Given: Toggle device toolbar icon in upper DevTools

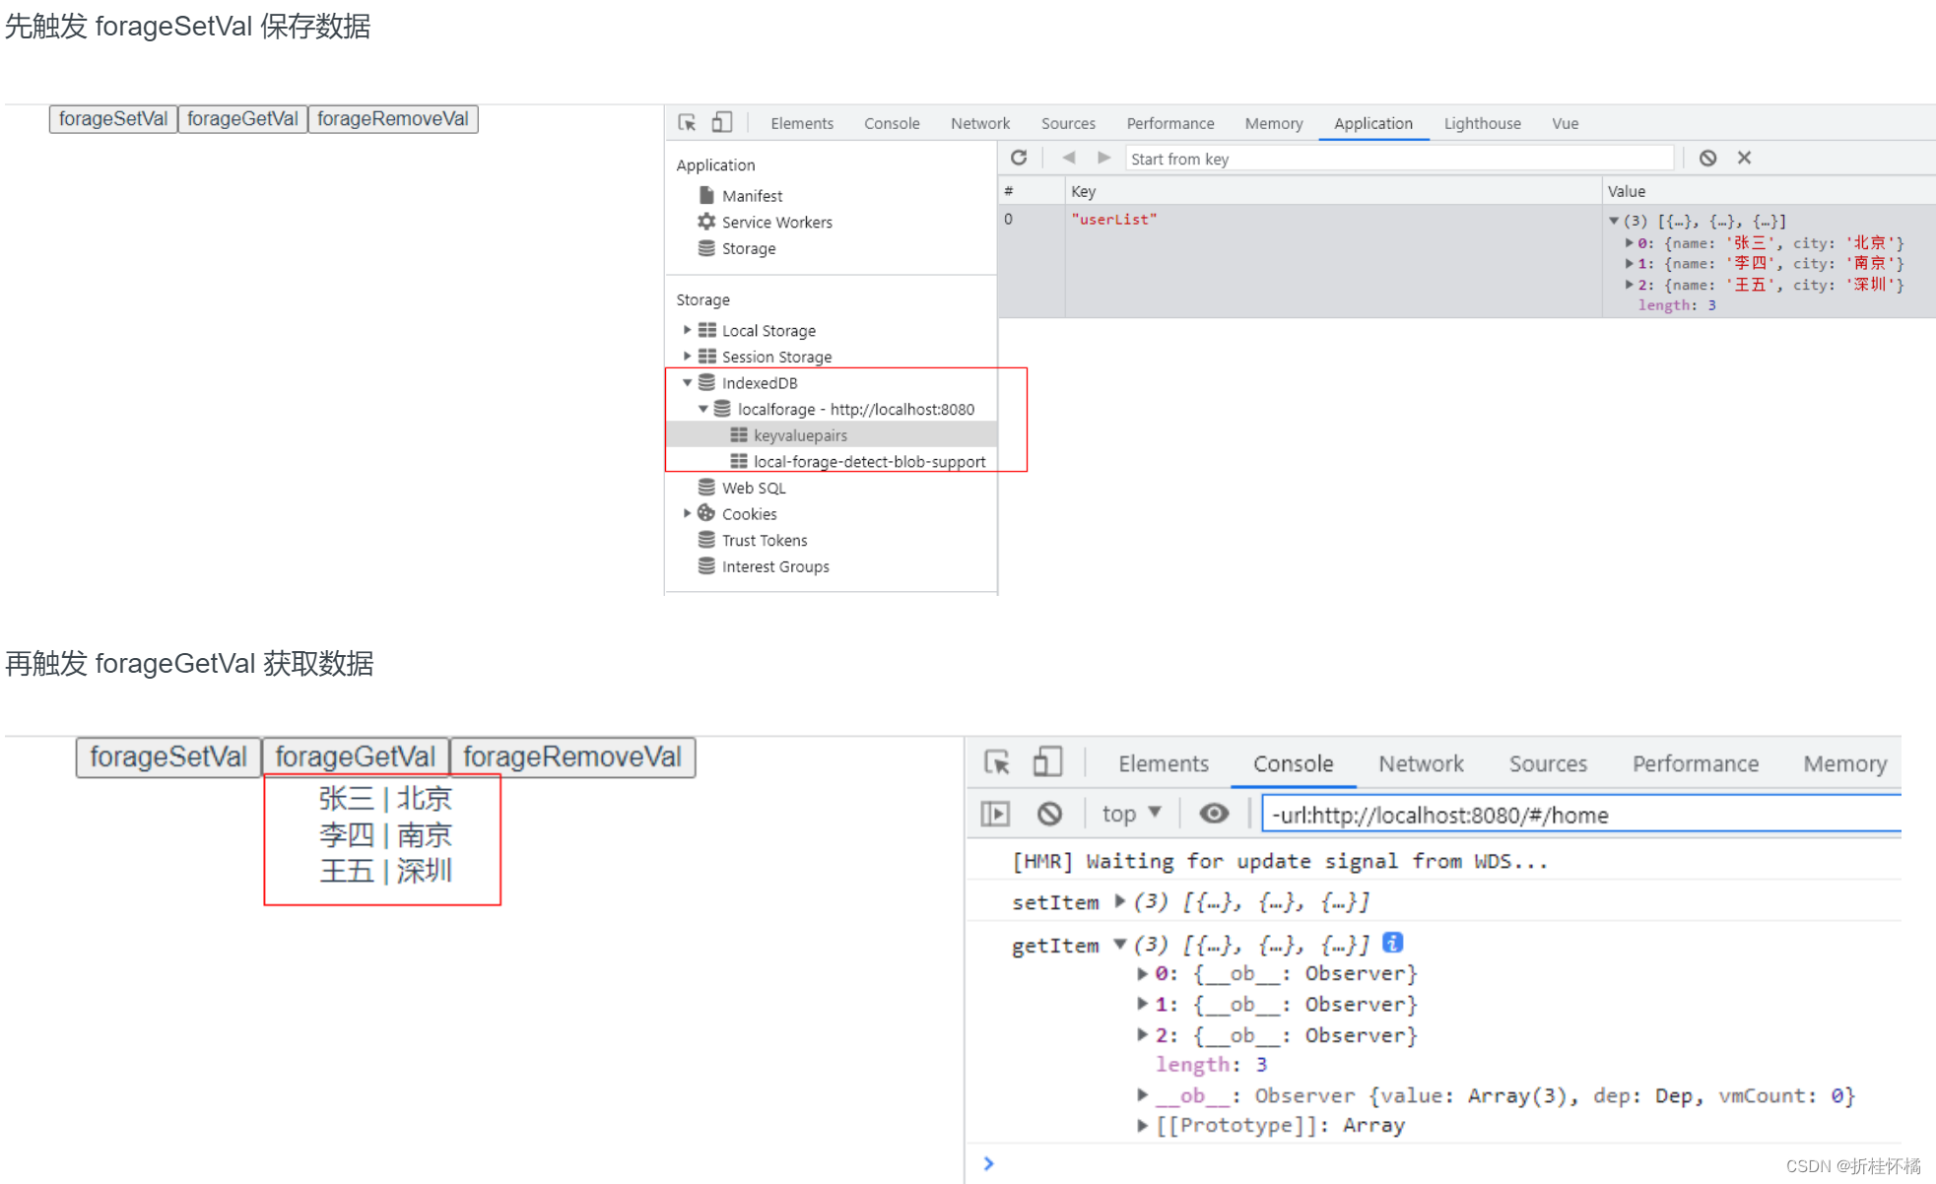Looking at the screenshot, I should 722,122.
